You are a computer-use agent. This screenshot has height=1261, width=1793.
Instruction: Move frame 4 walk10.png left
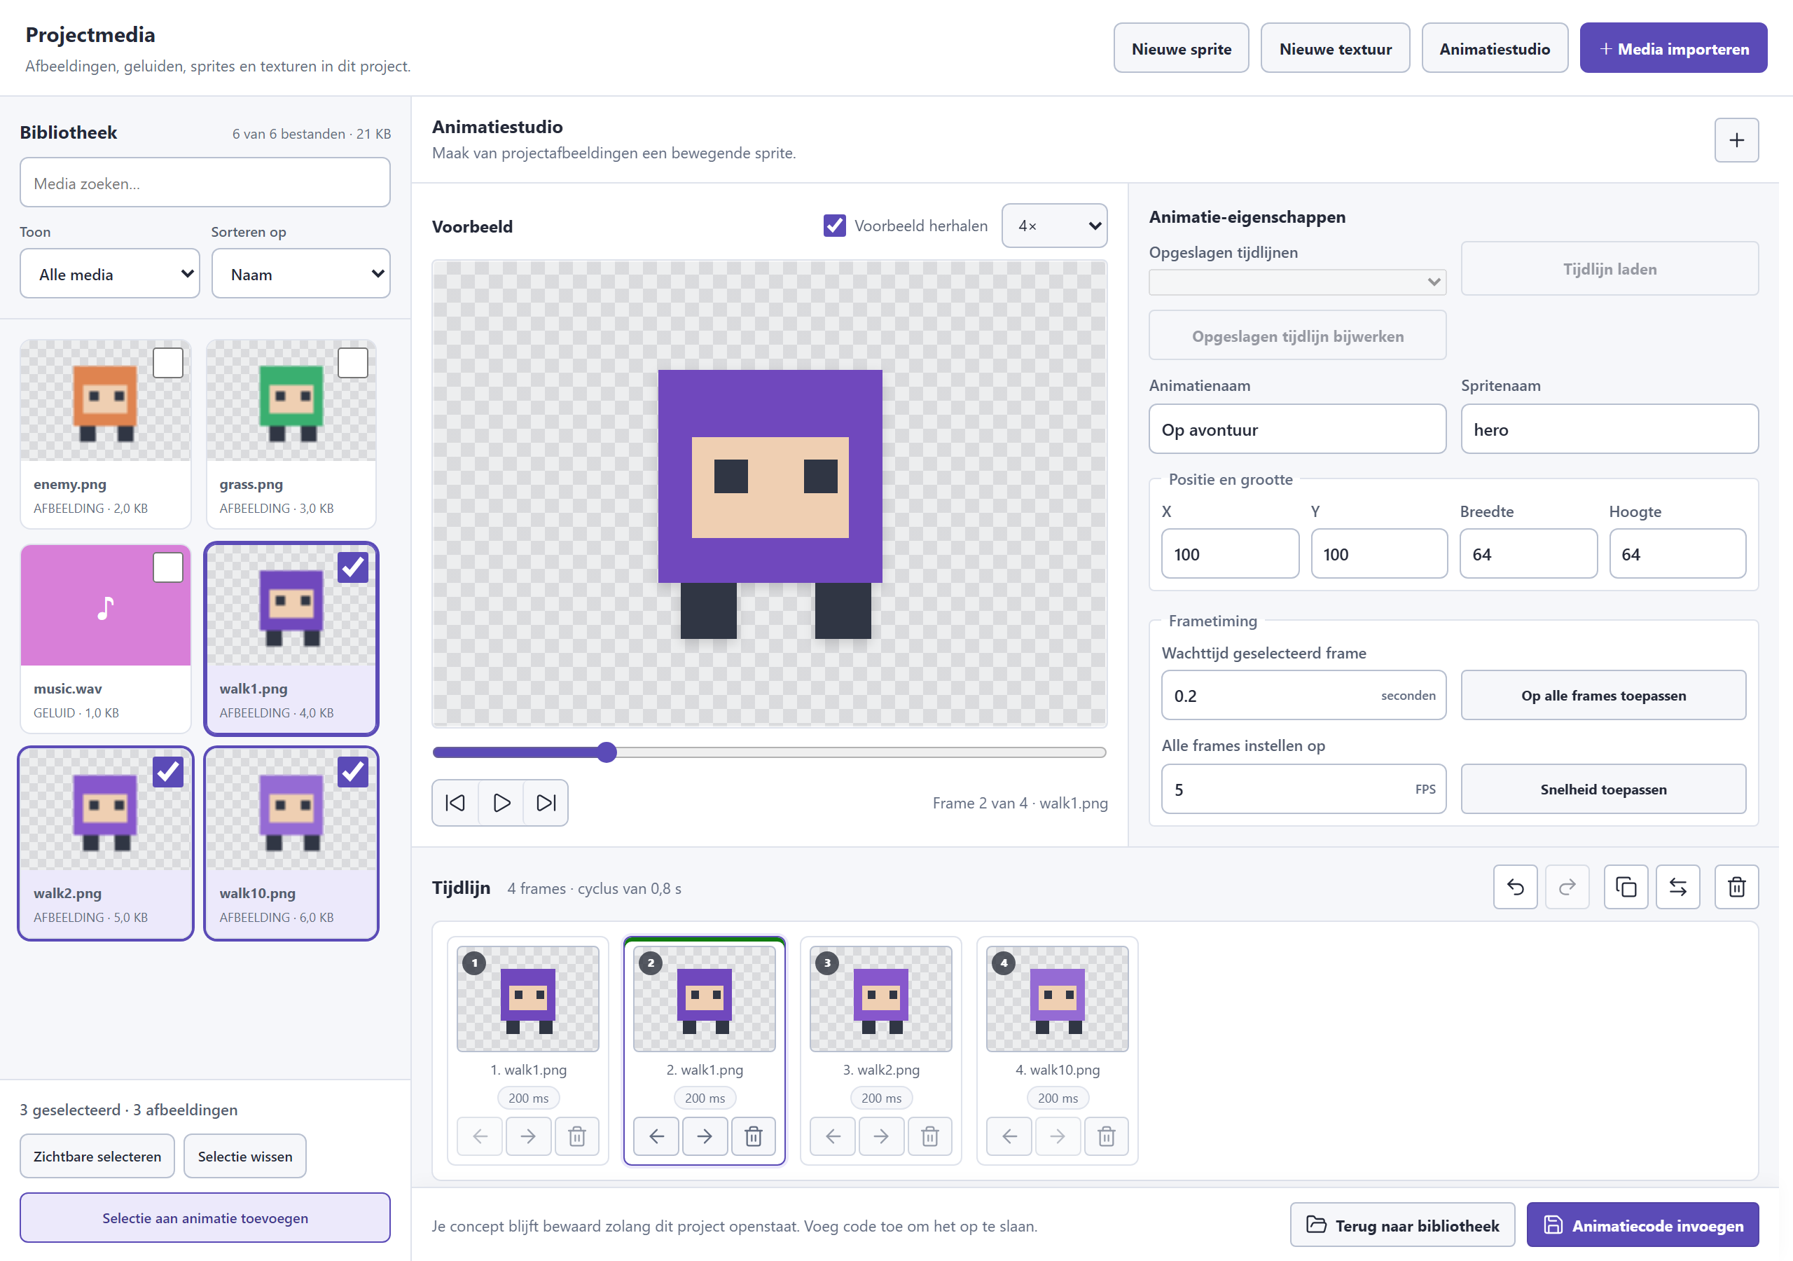pyautogui.click(x=1010, y=1135)
